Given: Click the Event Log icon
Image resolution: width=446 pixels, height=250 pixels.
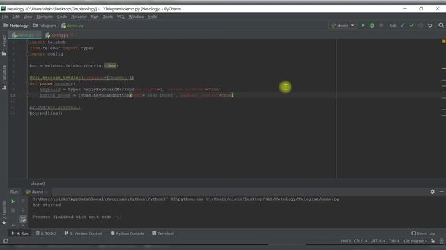Looking at the screenshot, I should tap(413, 233).
